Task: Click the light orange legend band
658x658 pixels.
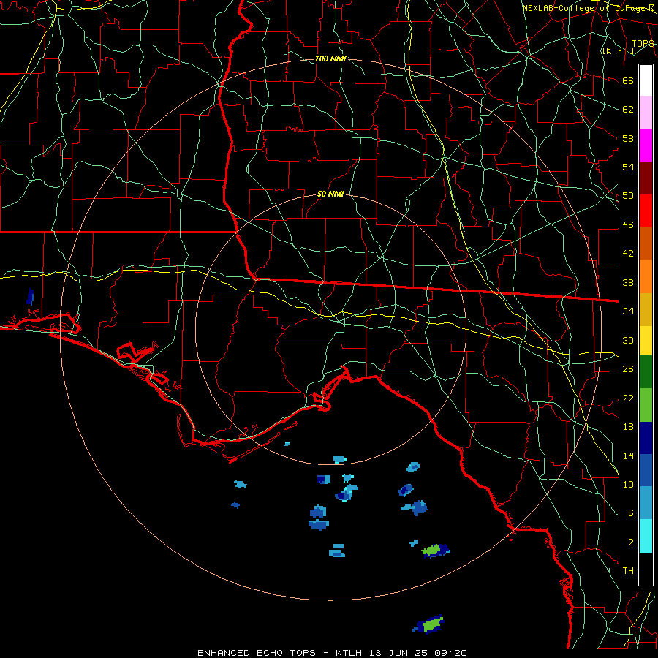Action: click(646, 276)
